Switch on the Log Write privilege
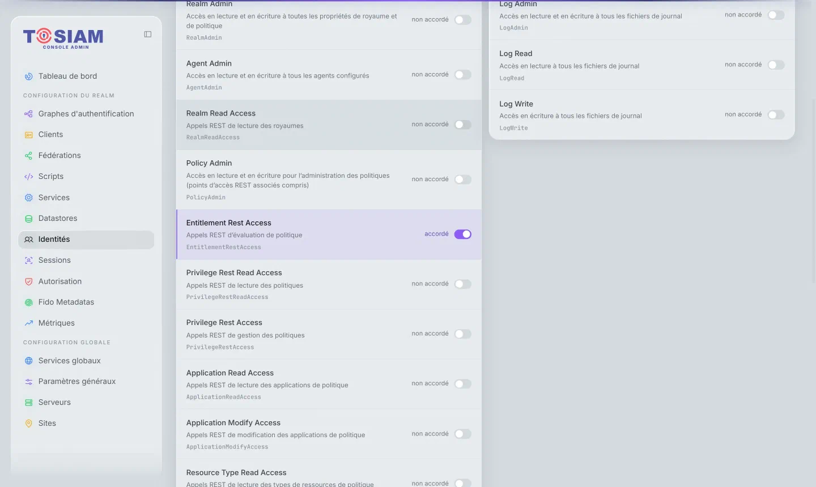The height and width of the screenshot is (487, 816). (776, 115)
